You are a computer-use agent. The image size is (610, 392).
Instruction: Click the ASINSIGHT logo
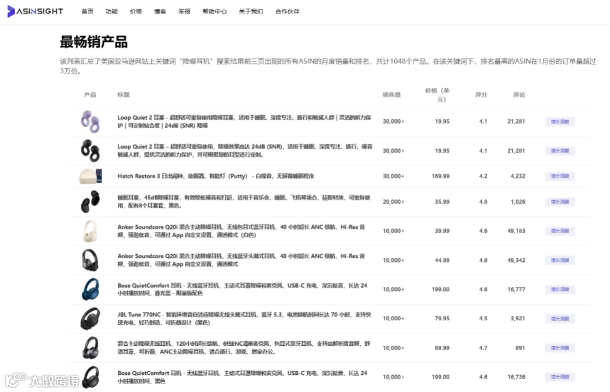[36, 11]
